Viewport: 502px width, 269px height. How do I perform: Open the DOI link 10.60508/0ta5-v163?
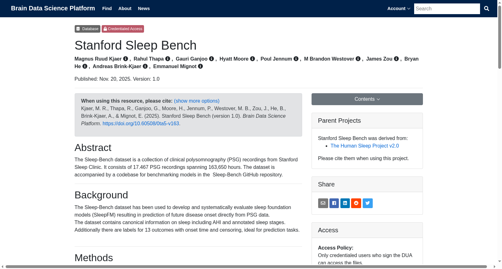tap(141, 123)
